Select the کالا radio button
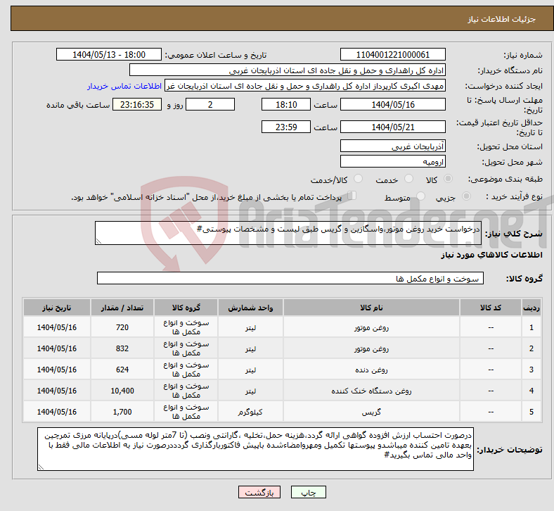This screenshot has width=554, height=511. pos(448,179)
